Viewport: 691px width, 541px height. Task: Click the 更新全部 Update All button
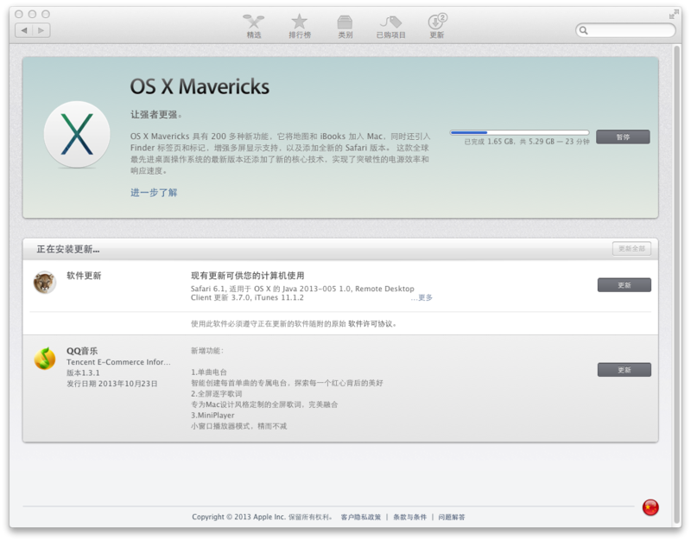coord(631,249)
